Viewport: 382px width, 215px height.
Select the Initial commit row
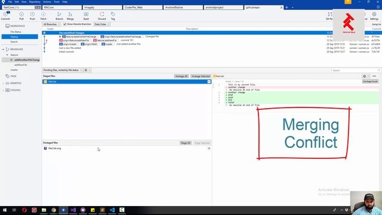(66, 52)
